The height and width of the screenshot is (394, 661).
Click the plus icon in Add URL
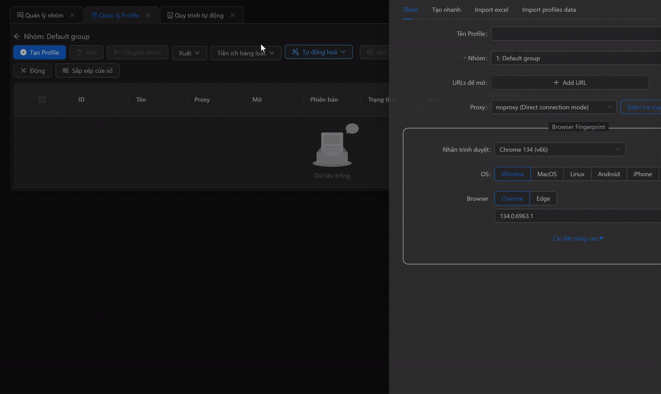point(556,83)
